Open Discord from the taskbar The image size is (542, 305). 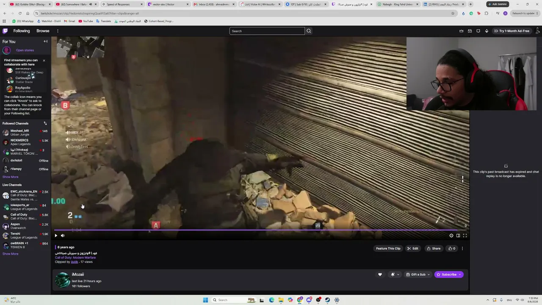click(309, 300)
